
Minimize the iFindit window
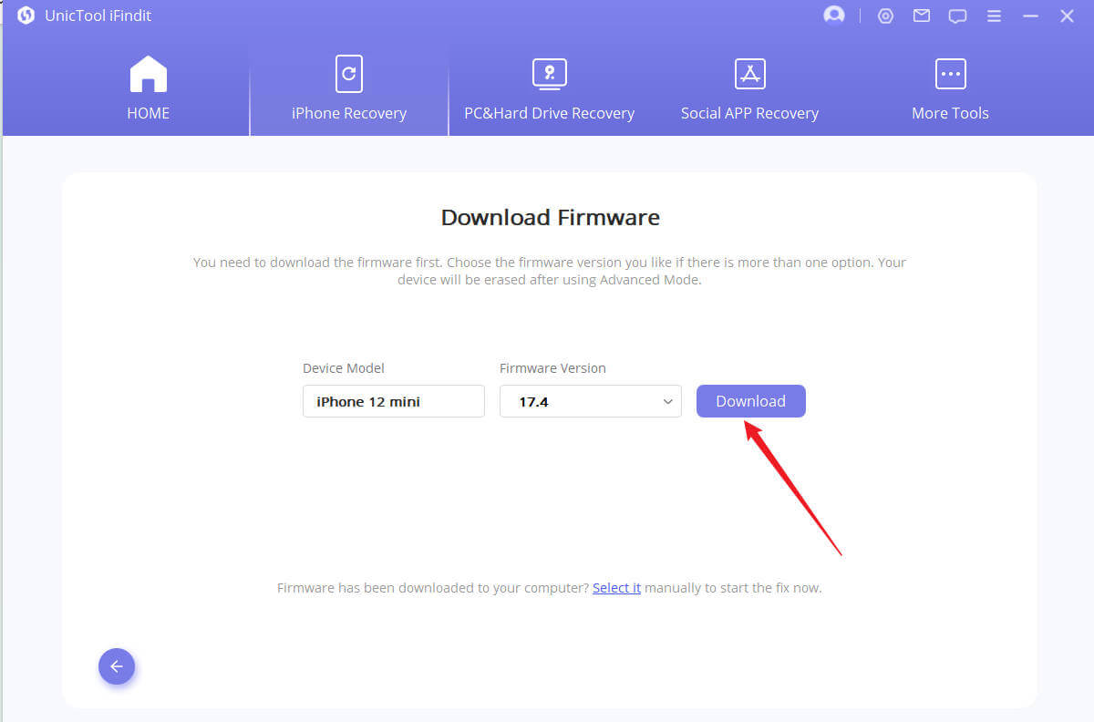(x=1031, y=15)
